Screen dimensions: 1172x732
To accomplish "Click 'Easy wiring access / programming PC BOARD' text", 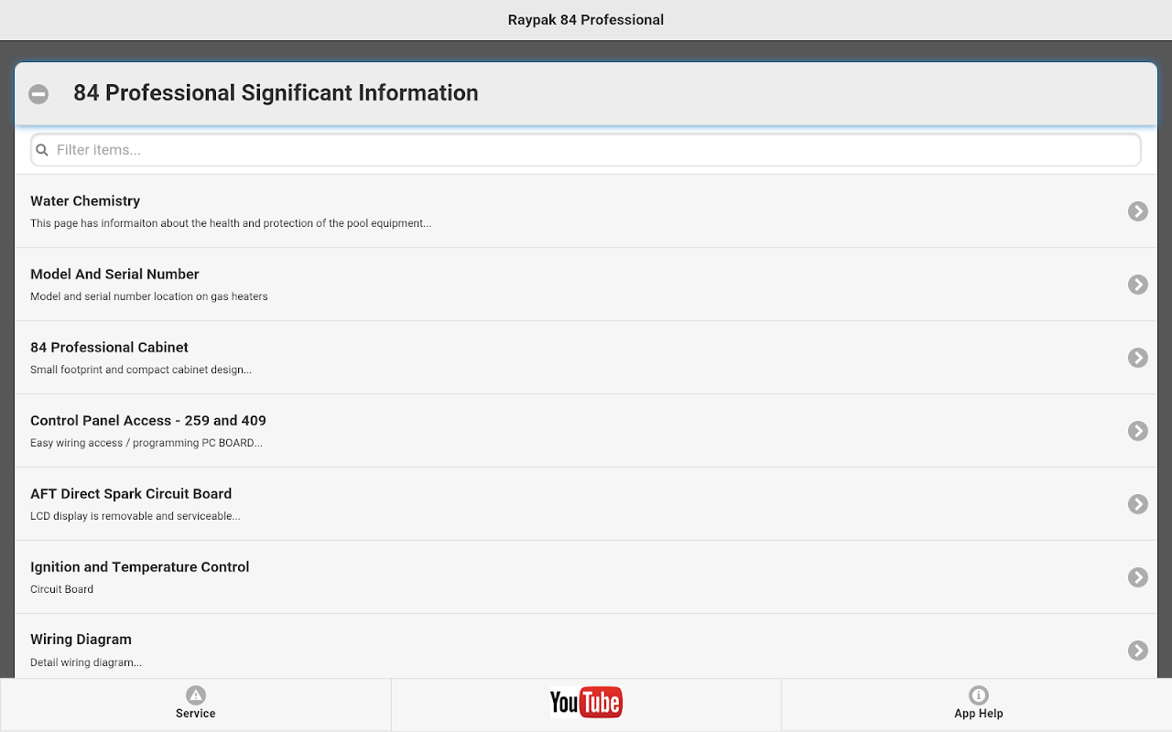I will pyautogui.click(x=146, y=443).
